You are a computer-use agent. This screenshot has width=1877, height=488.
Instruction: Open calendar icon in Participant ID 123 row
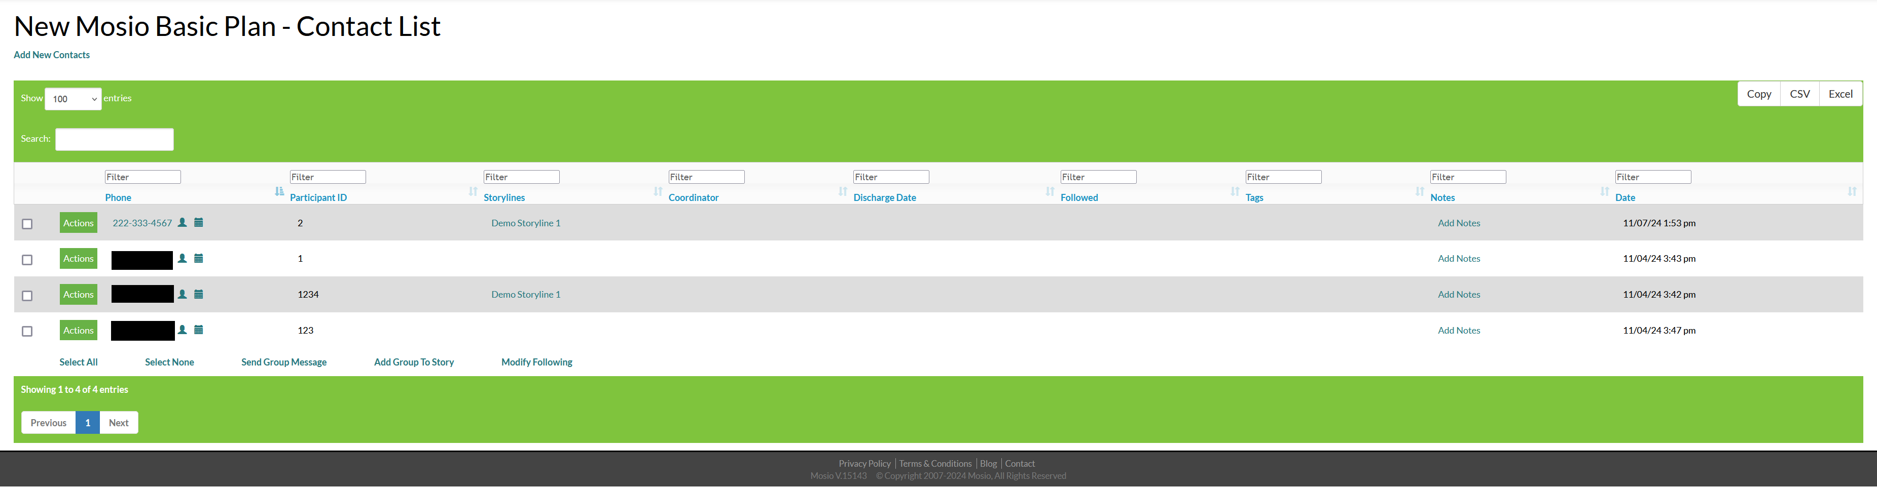click(x=198, y=331)
